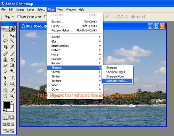Viewport: 174px width, 136px height.
Task: Expand the Artistic filter submenu
Action: pos(74,37)
